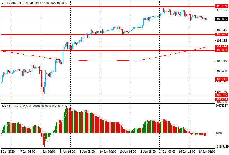Click the deepest red MACD bar below zero
The height and width of the screenshot is (155, 229).
(x=44, y=140)
